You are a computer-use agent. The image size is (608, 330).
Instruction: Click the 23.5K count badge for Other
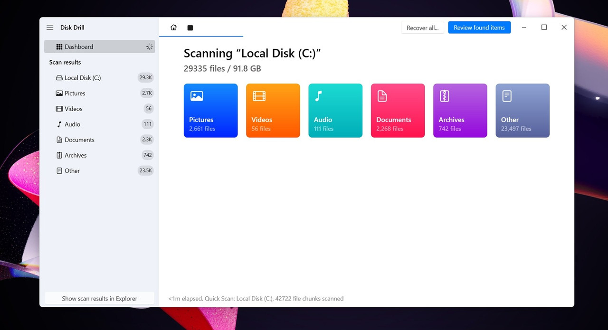click(146, 170)
